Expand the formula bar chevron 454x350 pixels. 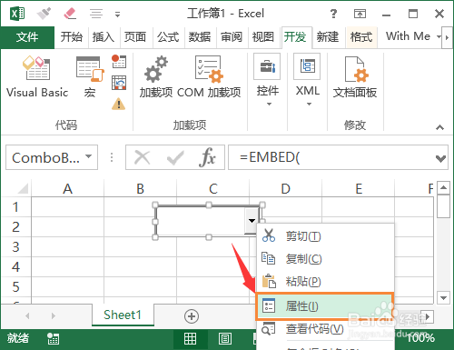point(440,158)
